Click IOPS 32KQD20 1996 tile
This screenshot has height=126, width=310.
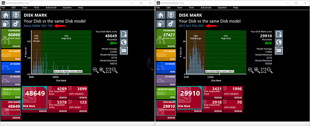tap(233, 92)
